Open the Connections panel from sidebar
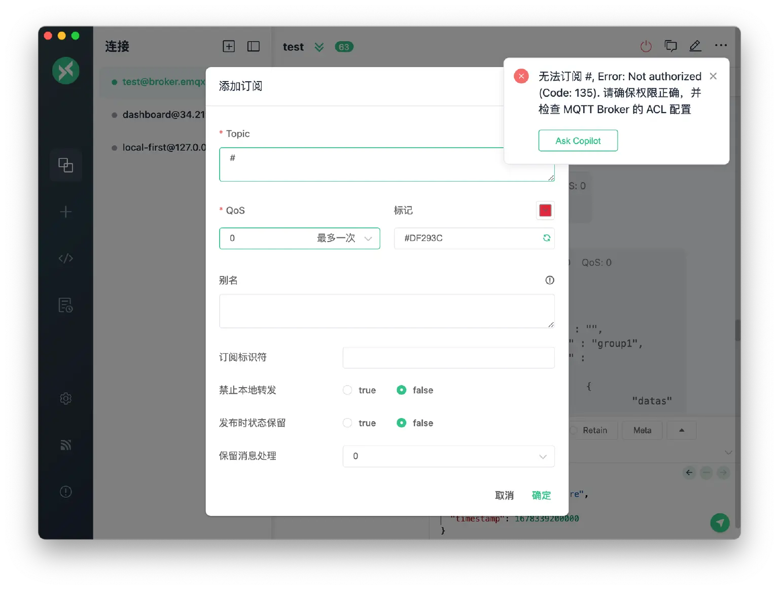This screenshot has height=590, width=779. click(65, 165)
